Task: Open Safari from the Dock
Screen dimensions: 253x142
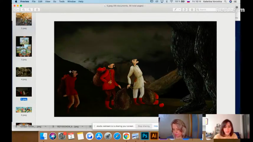Action: [x=117, y=136]
